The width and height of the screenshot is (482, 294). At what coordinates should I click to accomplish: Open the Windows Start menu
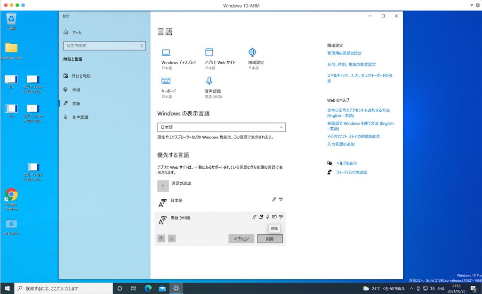coord(7,288)
